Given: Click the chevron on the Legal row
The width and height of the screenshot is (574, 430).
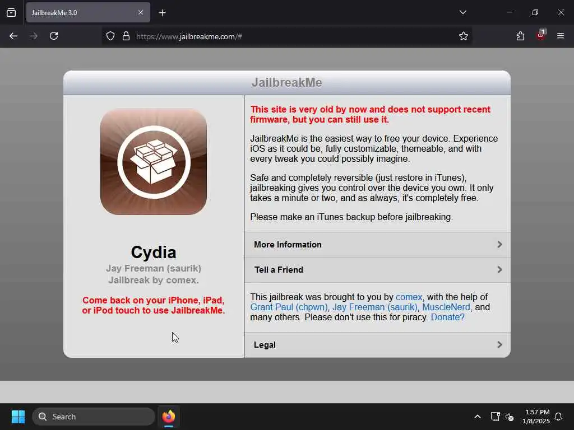Looking at the screenshot, I should click(x=499, y=344).
